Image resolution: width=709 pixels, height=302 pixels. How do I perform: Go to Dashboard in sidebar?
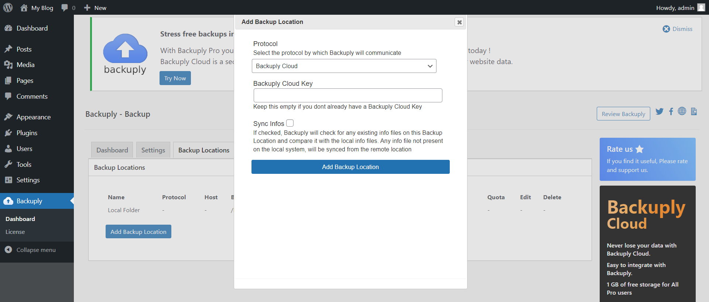pos(37,28)
